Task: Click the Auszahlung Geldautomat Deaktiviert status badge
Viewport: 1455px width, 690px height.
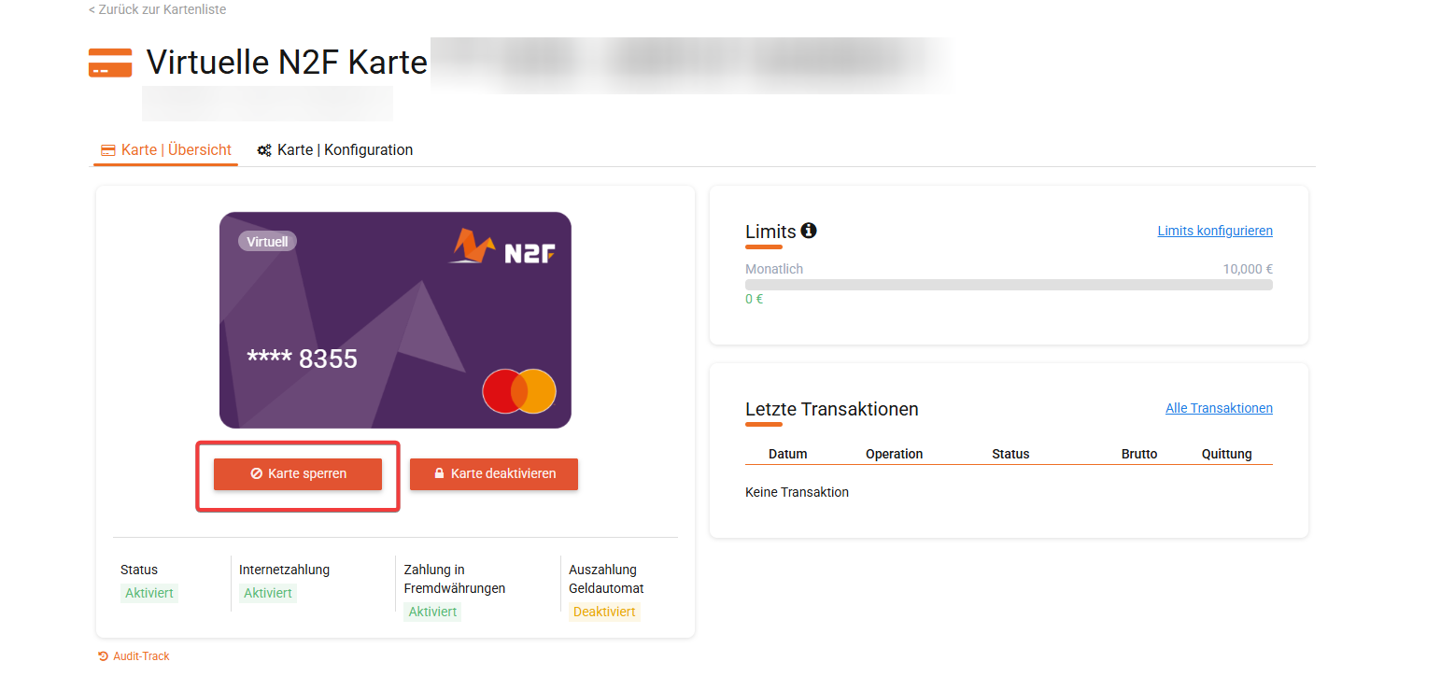Action: (604, 613)
